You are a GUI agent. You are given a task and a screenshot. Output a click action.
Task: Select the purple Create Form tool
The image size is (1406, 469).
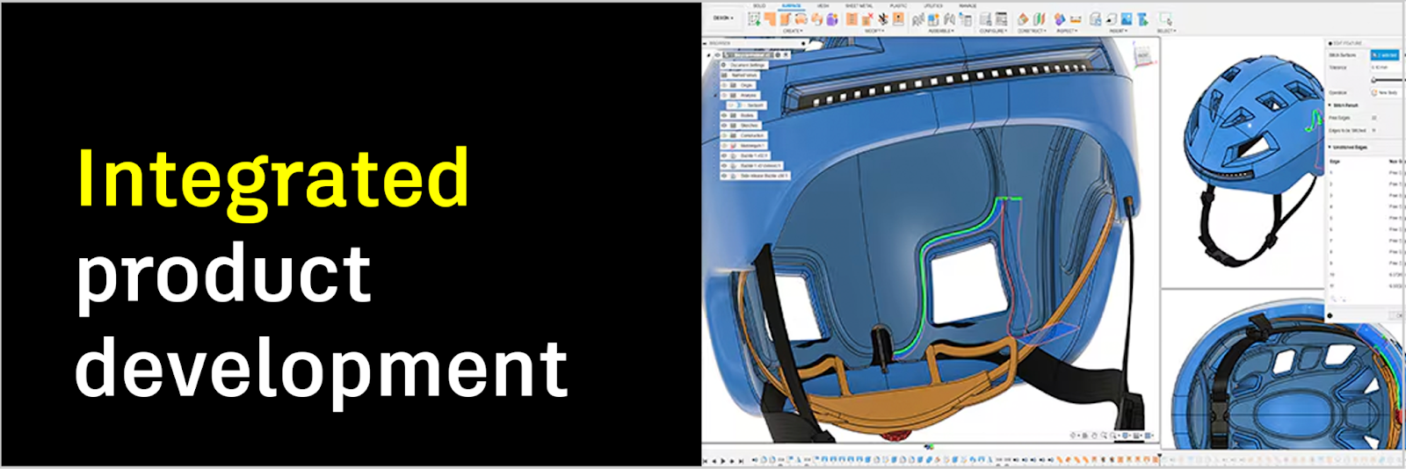(831, 19)
